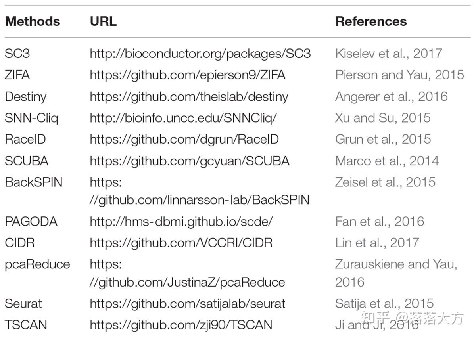The width and height of the screenshot is (476, 337).
Task: Click the JustinaZ pcaReduce GitHub URL
Action: tap(187, 282)
